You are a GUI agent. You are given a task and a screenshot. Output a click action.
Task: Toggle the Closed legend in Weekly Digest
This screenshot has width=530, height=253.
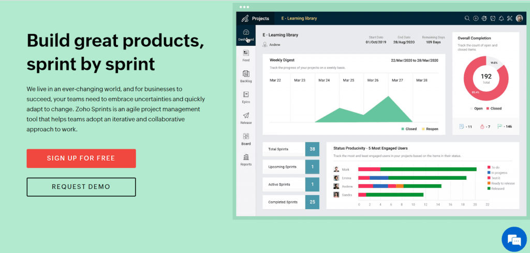point(409,129)
